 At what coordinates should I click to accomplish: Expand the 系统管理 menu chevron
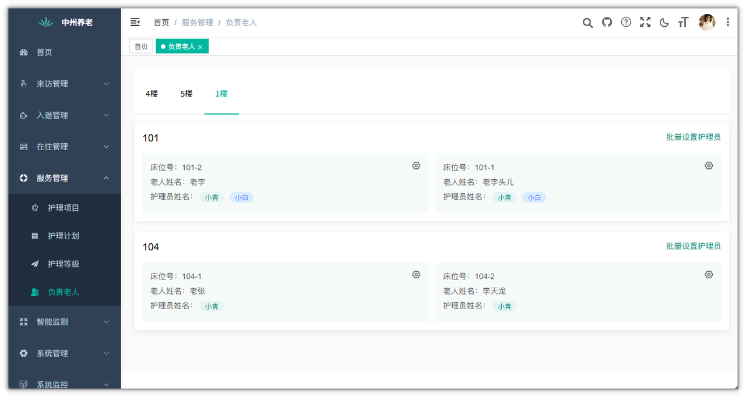(x=106, y=353)
